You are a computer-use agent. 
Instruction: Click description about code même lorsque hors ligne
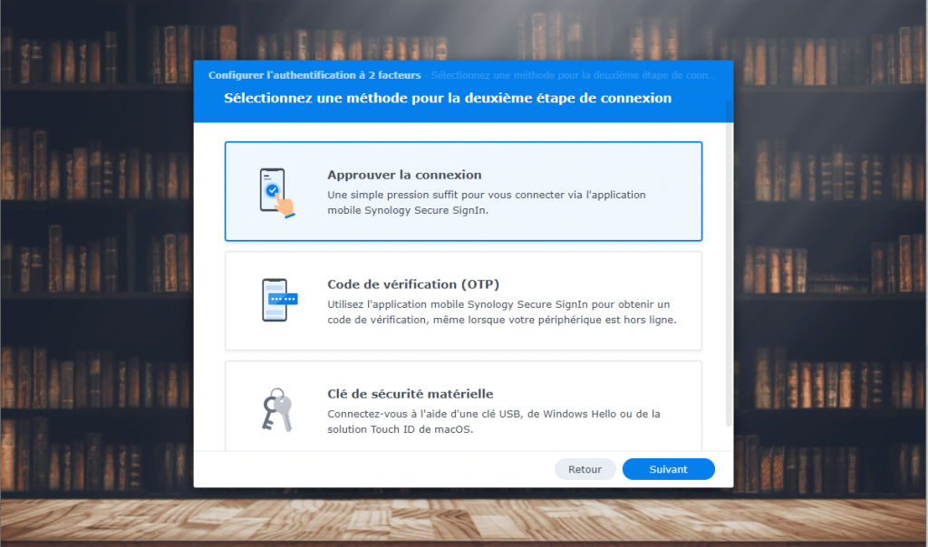pos(502,312)
